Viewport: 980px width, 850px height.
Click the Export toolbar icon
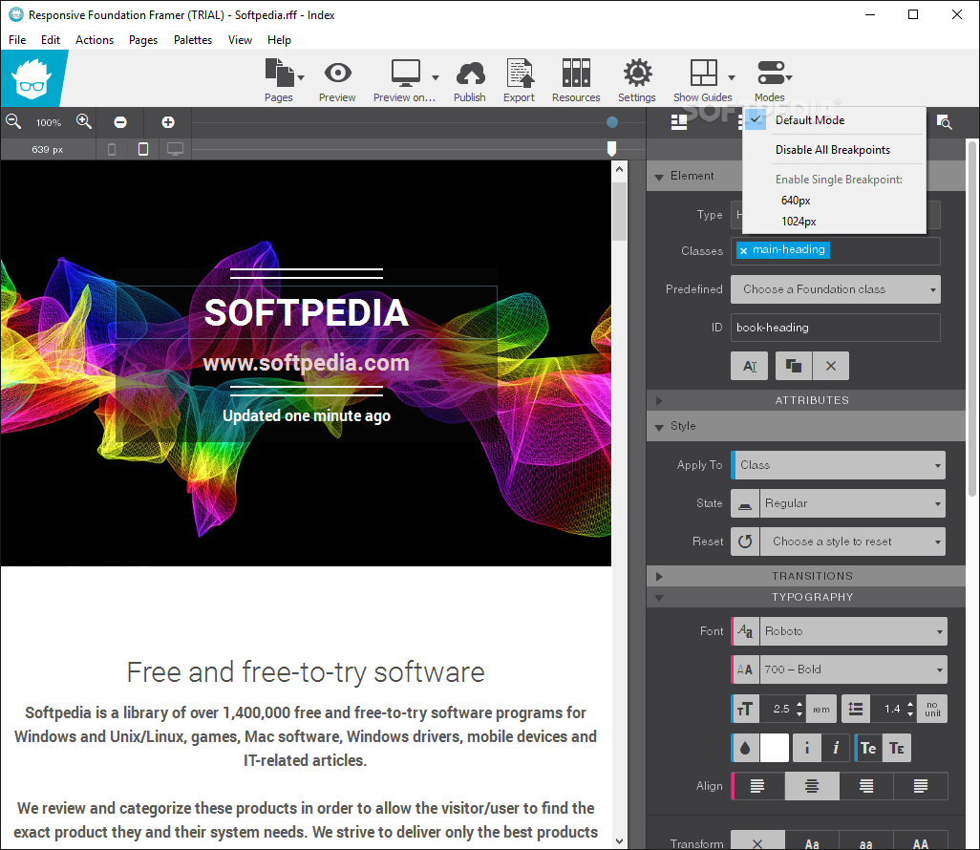coord(520,74)
